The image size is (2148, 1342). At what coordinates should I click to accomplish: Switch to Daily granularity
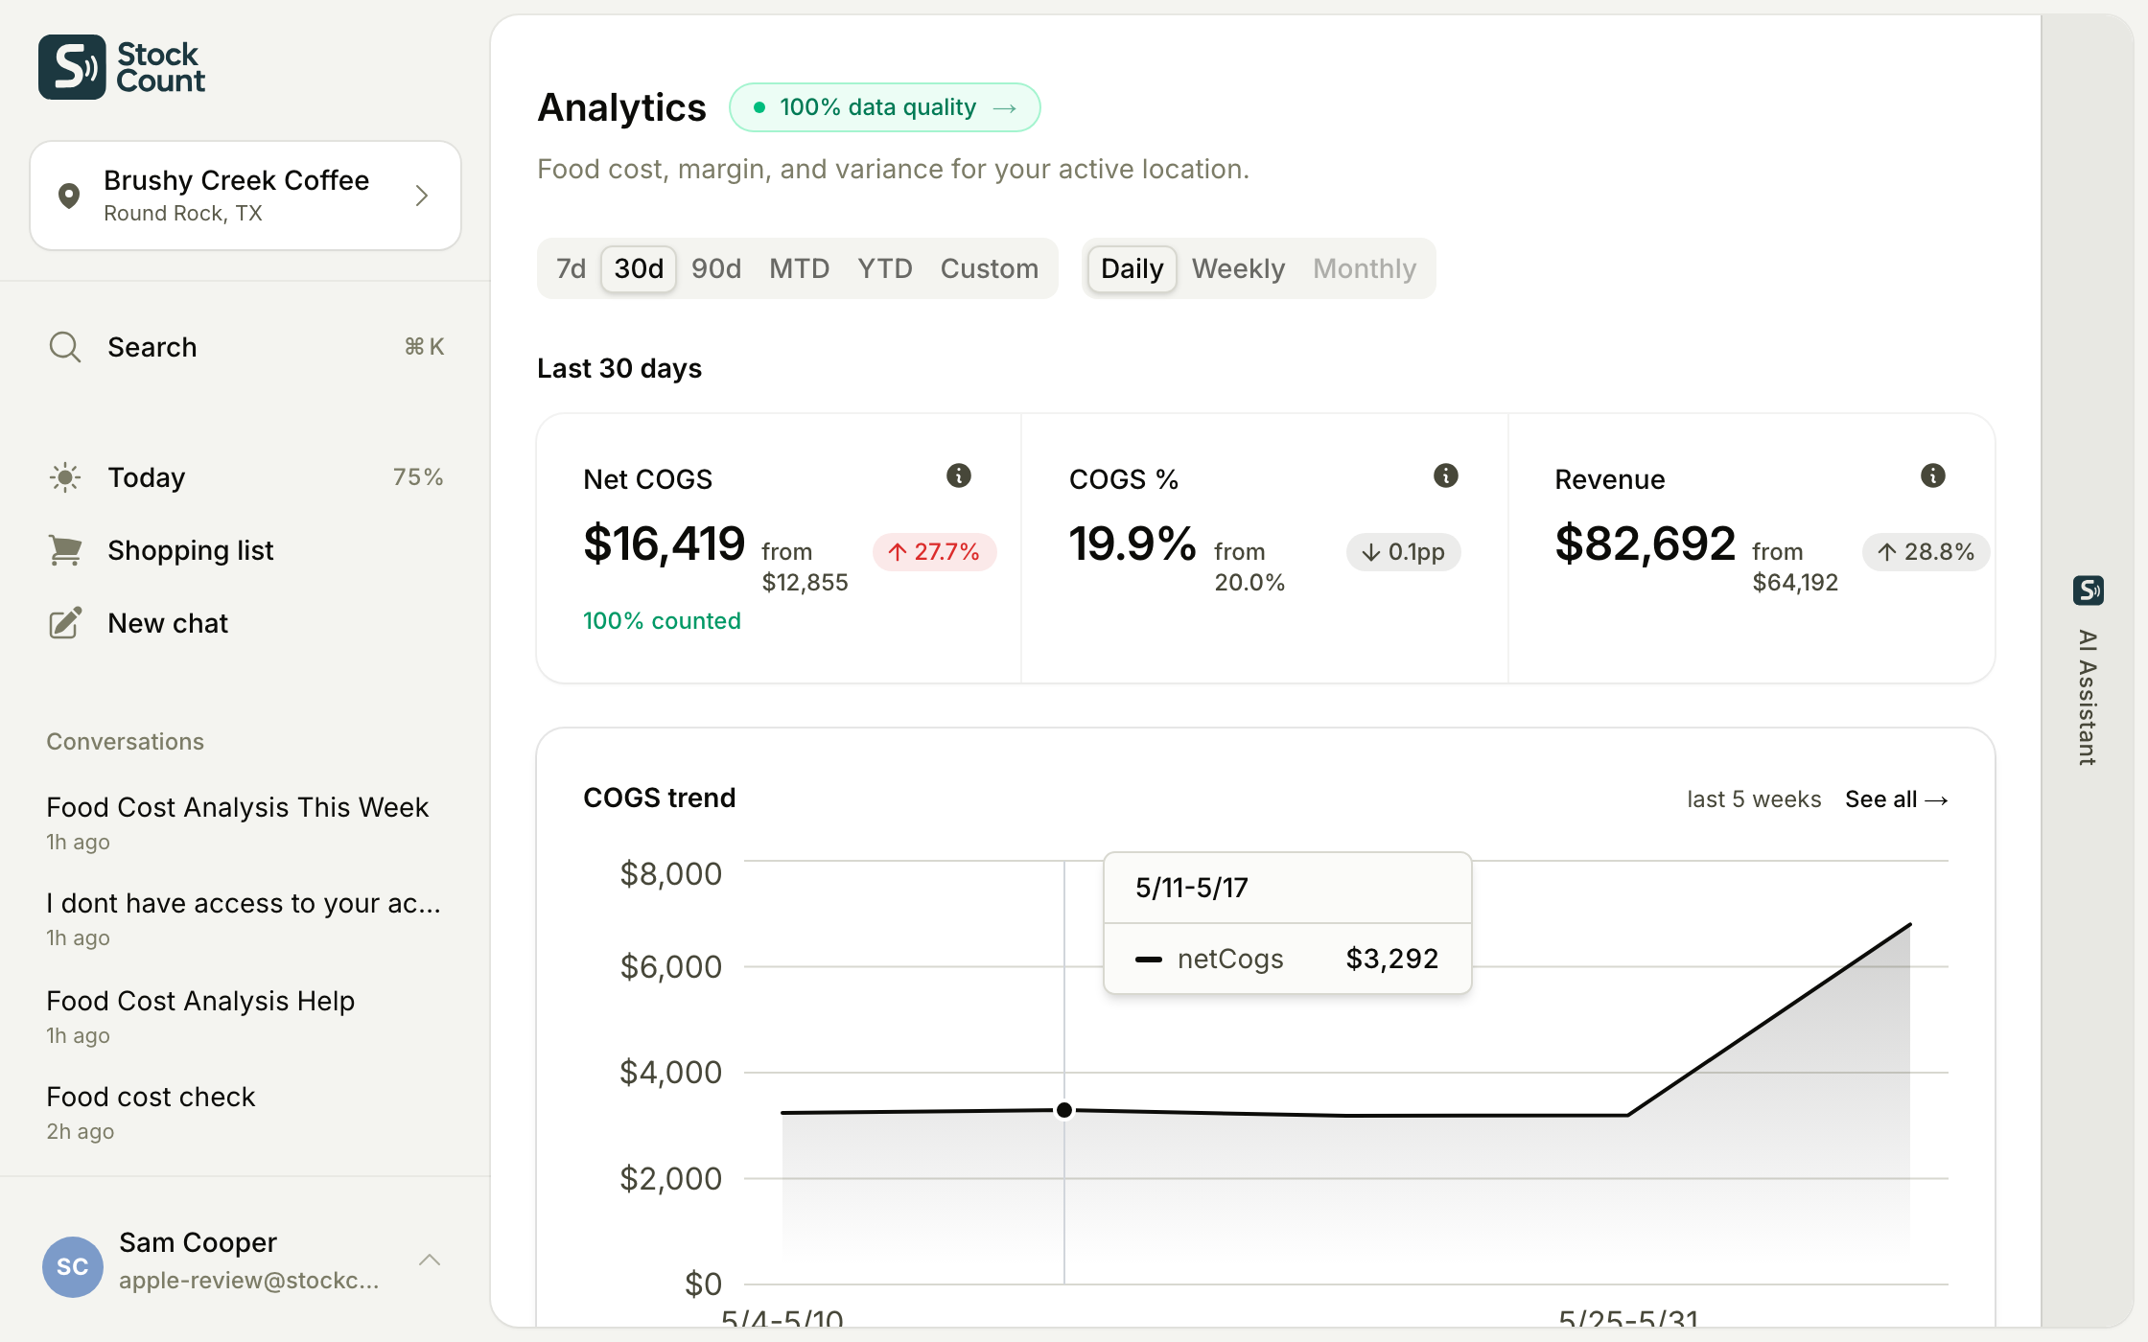(1132, 268)
